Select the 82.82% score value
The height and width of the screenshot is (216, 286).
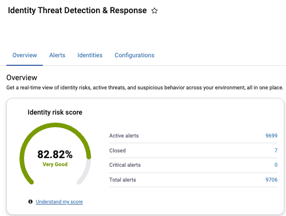click(x=55, y=154)
